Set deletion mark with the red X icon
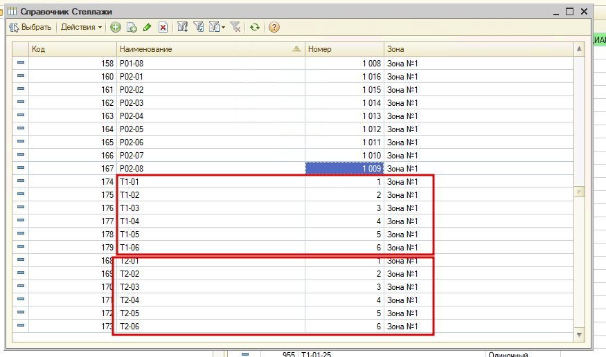 [x=163, y=28]
